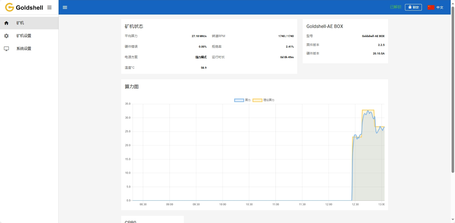The height and width of the screenshot is (223, 455).
Task: Click 矿机状态 heading
Action: click(134, 26)
